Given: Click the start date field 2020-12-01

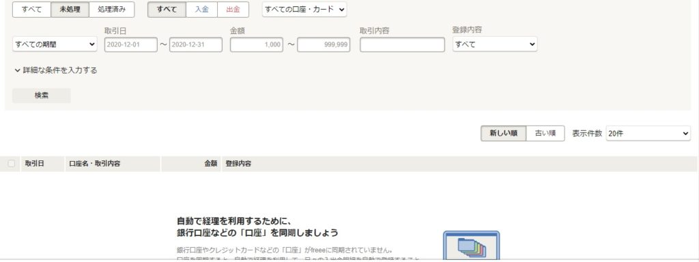Looking at the screenshot, I should pos(131,44).
